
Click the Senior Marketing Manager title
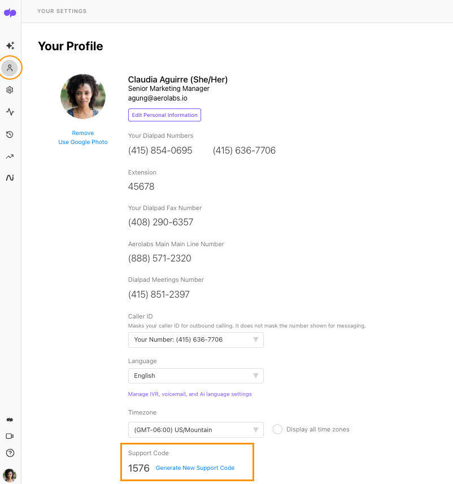(169, 89)
